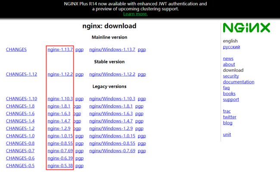Image resolution: width=280 pixels, height=173 pixels.
Task: Open the twitter link
Action: pyautogui.click(x=230, y=117)
